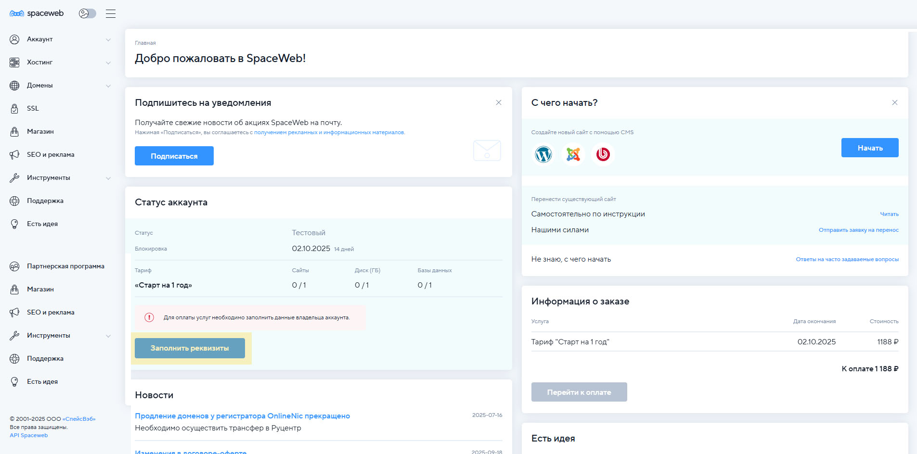Go to first SEO и реклама item
Screen dimensions: 917x454
click(51, 155)
